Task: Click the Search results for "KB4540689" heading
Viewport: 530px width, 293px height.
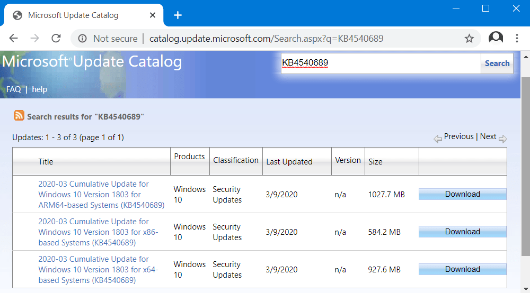Action: [x=85, y=117]
